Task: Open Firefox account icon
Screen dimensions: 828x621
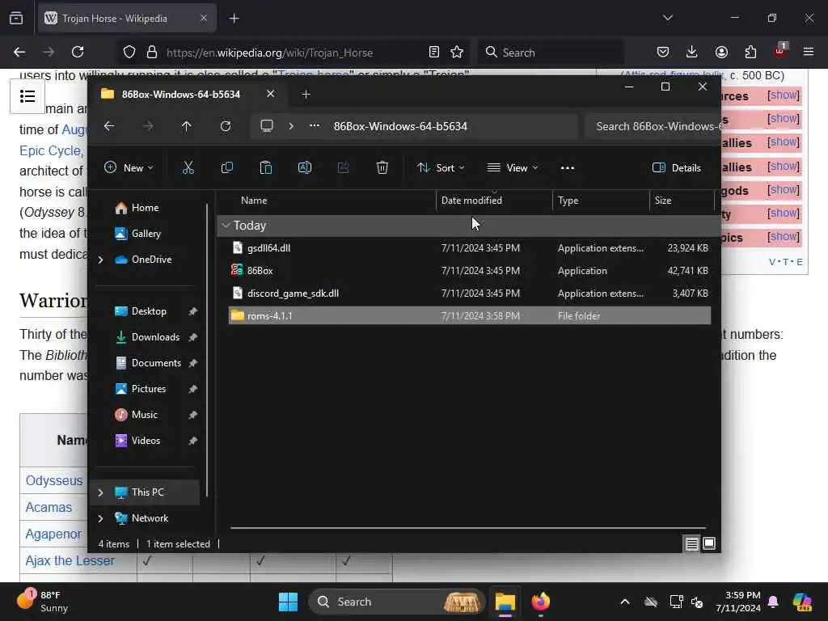Action: click(721, 52)
